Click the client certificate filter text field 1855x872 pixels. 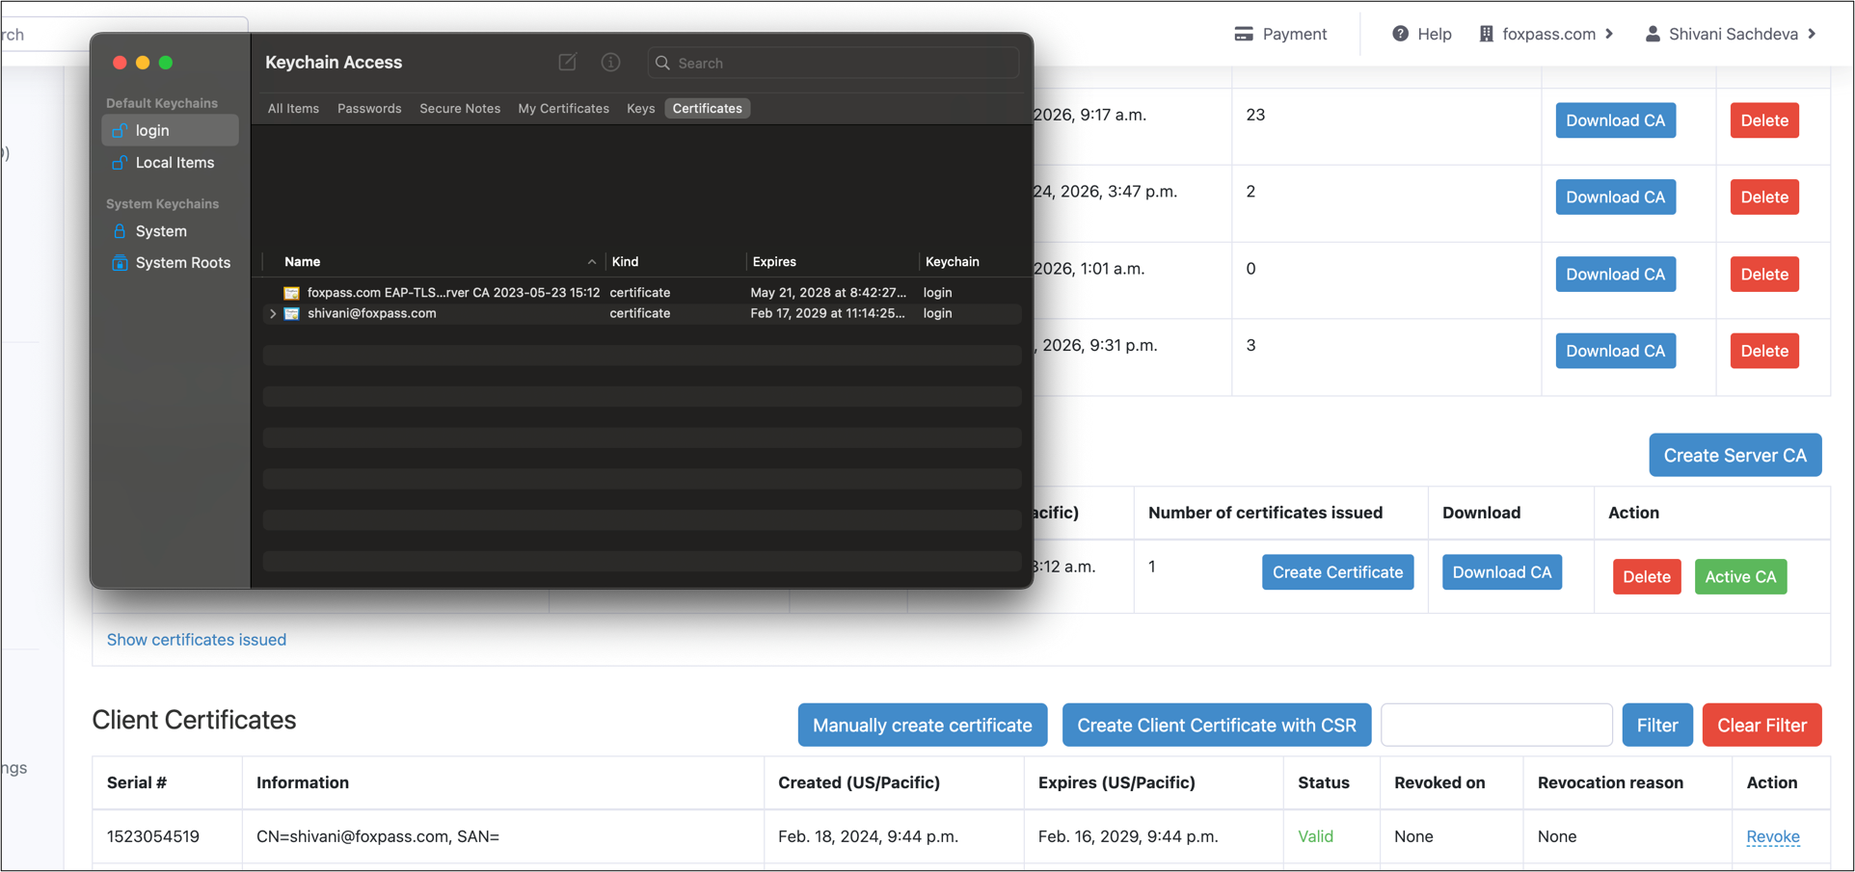(x=1496, y=725)
